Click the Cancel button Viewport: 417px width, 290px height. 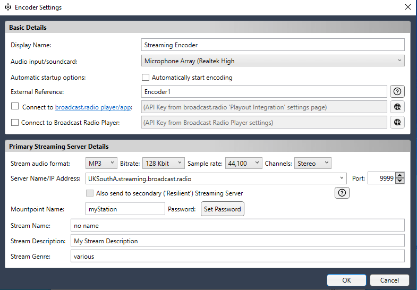(x=389, y=280)
